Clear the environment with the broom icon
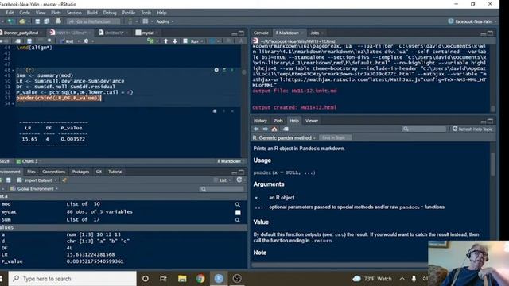509x286 pixels. (64, 180)
